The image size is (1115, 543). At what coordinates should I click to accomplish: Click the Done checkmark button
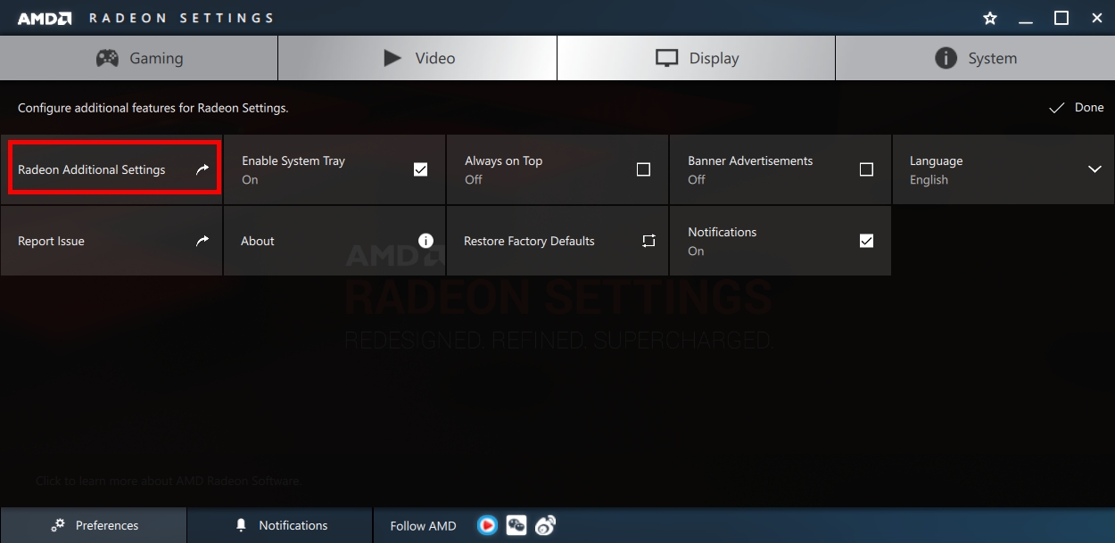[x=1076, y=107]
